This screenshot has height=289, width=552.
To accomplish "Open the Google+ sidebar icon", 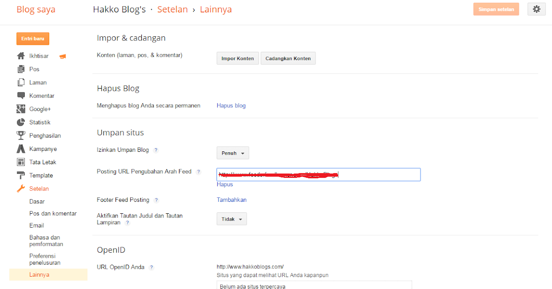I will pyautogui.click(x=21, y=109).
